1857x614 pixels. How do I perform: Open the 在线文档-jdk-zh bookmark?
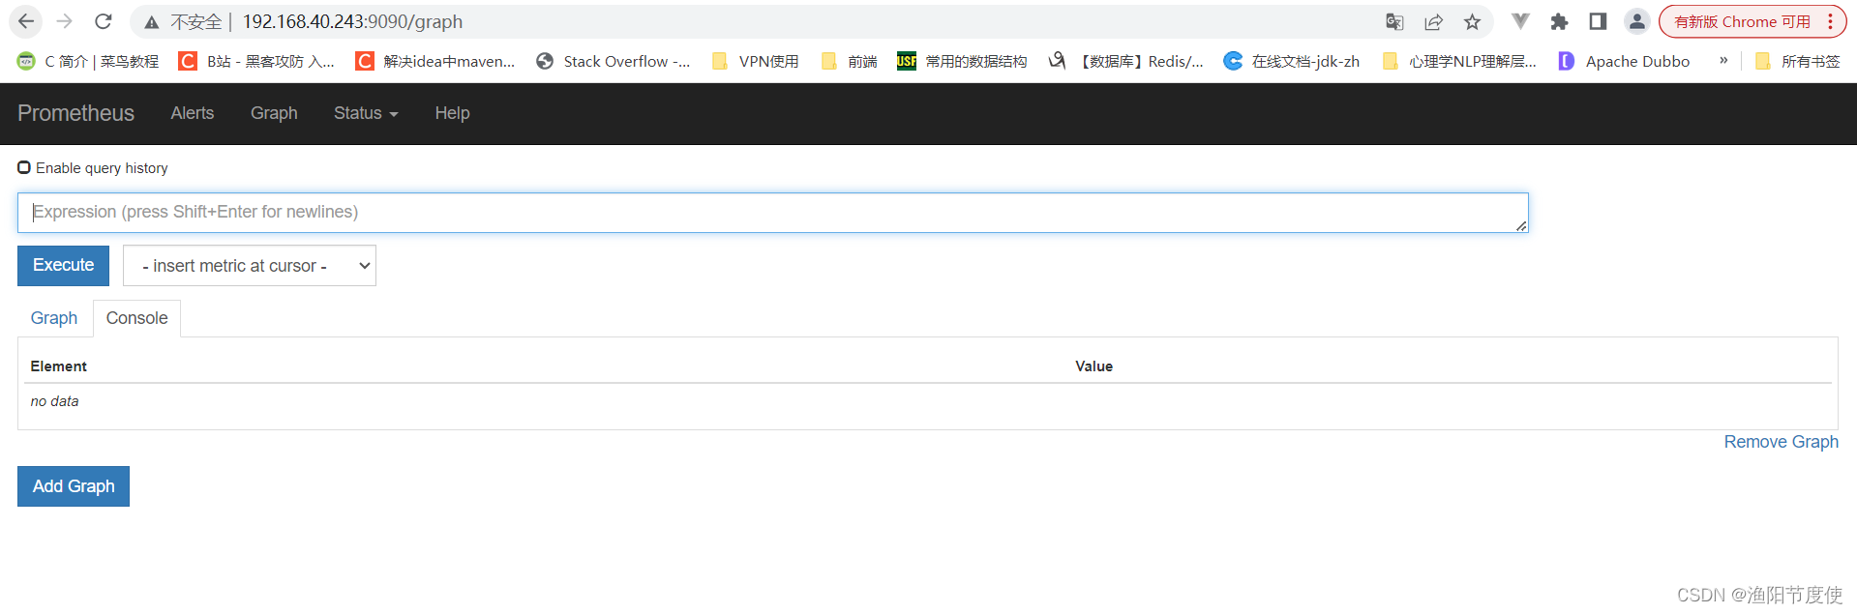tap(1292, 61)
